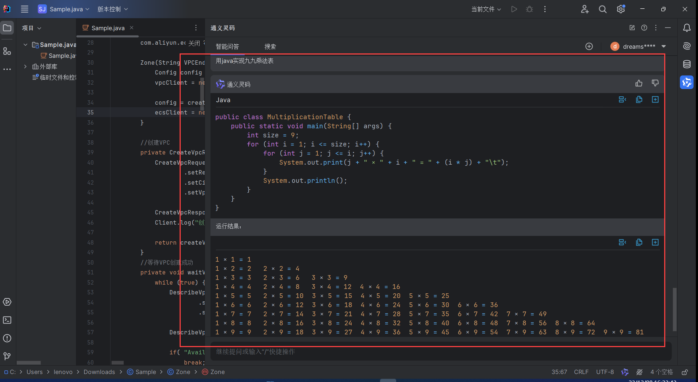Image resolution: width=698 pixels, height=382 pixels.
Task: Insert run result block into editor
Action: [622, 242]
